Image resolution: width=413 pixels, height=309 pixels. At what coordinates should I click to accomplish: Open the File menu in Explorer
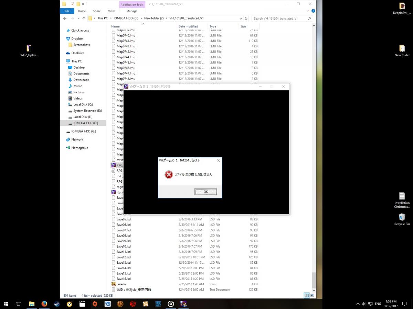click(x=67, y=11)
